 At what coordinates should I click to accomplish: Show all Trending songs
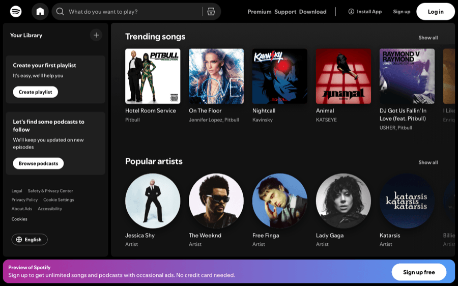coord(428,38)
